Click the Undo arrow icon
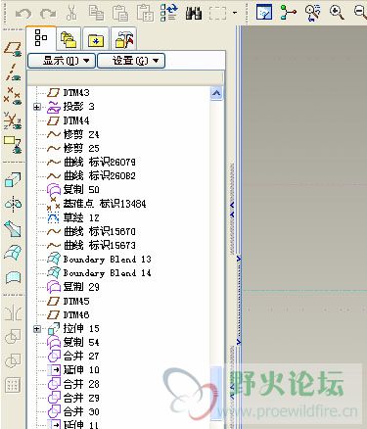 tap(23, 14)
